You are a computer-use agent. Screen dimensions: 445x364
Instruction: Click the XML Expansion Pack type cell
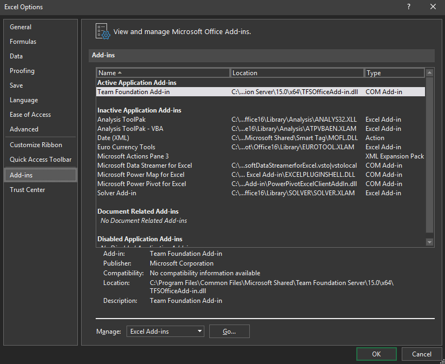pos(395,156)
